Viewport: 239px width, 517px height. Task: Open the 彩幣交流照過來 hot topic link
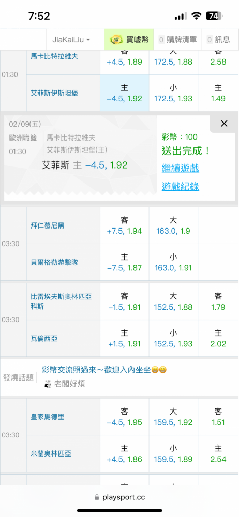click(104, 370)
